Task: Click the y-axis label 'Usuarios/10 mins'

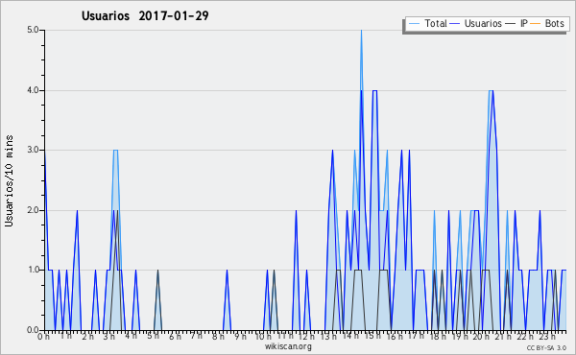Action: point(9,180)
